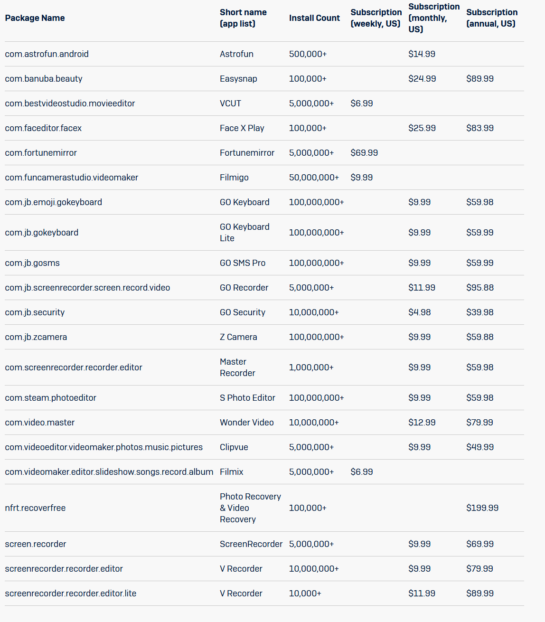Click the Wonder Video $12.99 monthly price
The image size is (545, 622).
tap(422, 423)
